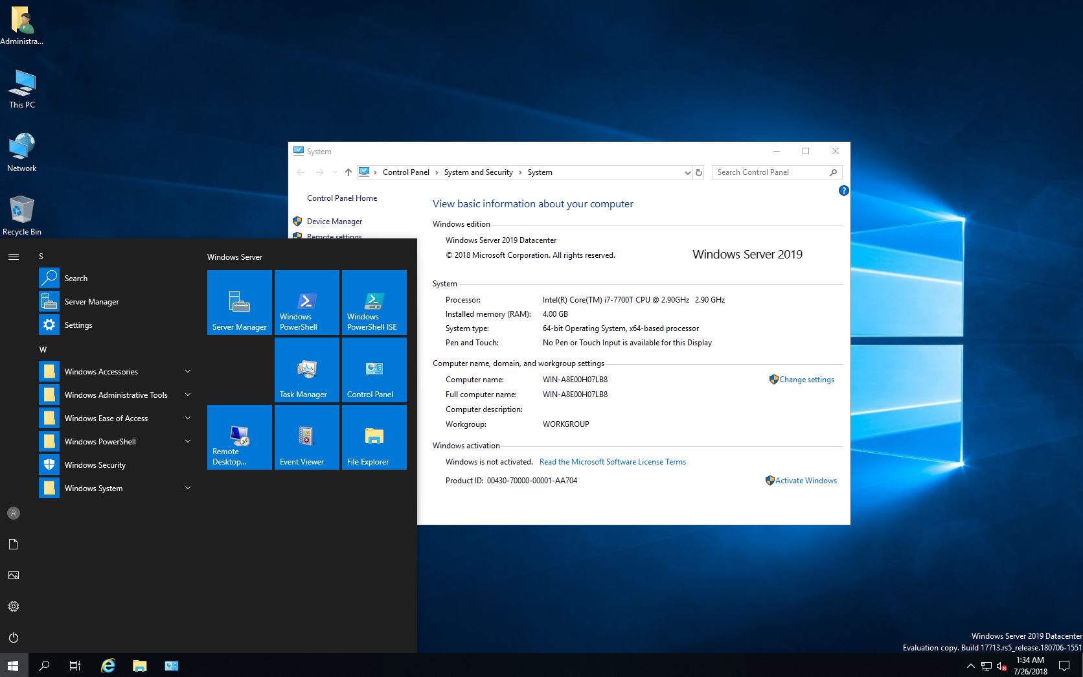This screenshot has height=677, width=1083.
Task: Click System and Security in the breadcrumb
Action: tap(478, 172)
